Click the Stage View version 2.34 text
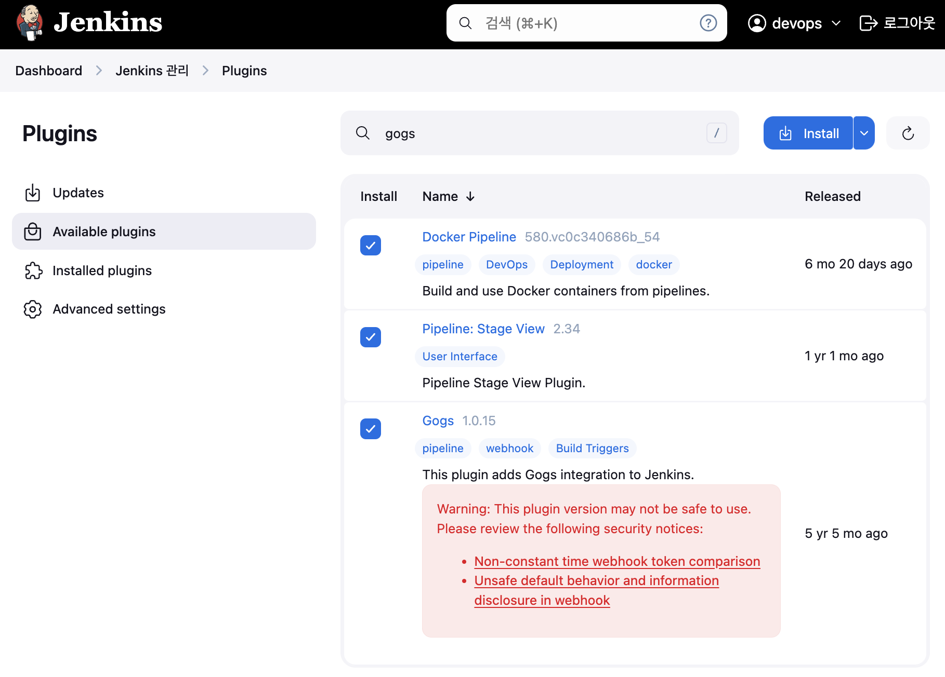Screen dimensions: 945x677 tap(567, 329)
